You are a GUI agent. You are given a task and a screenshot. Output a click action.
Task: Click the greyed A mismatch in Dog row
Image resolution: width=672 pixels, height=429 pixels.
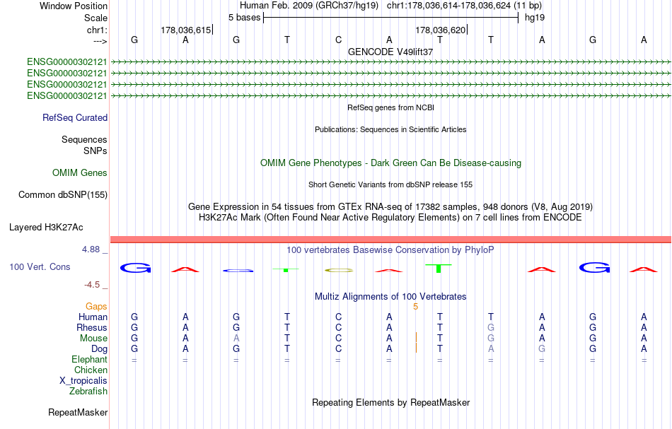click(x=491, y=349)
